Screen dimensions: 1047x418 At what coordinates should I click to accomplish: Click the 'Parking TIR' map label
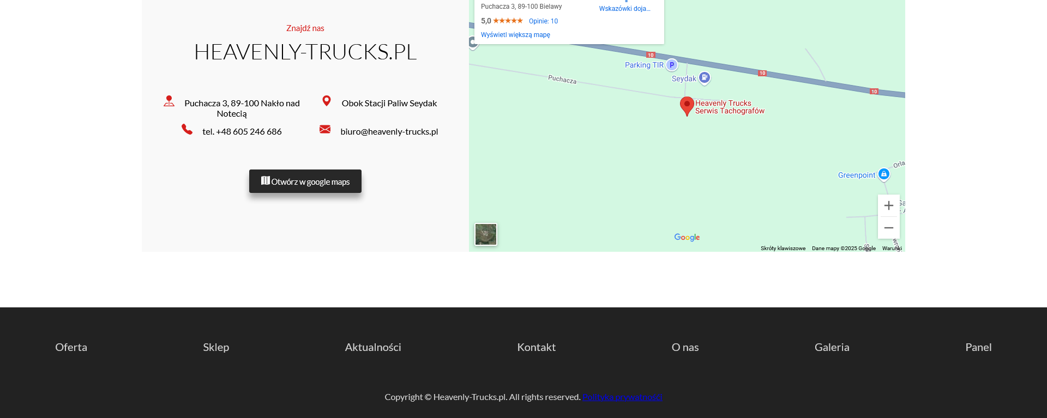coord(644,65)
